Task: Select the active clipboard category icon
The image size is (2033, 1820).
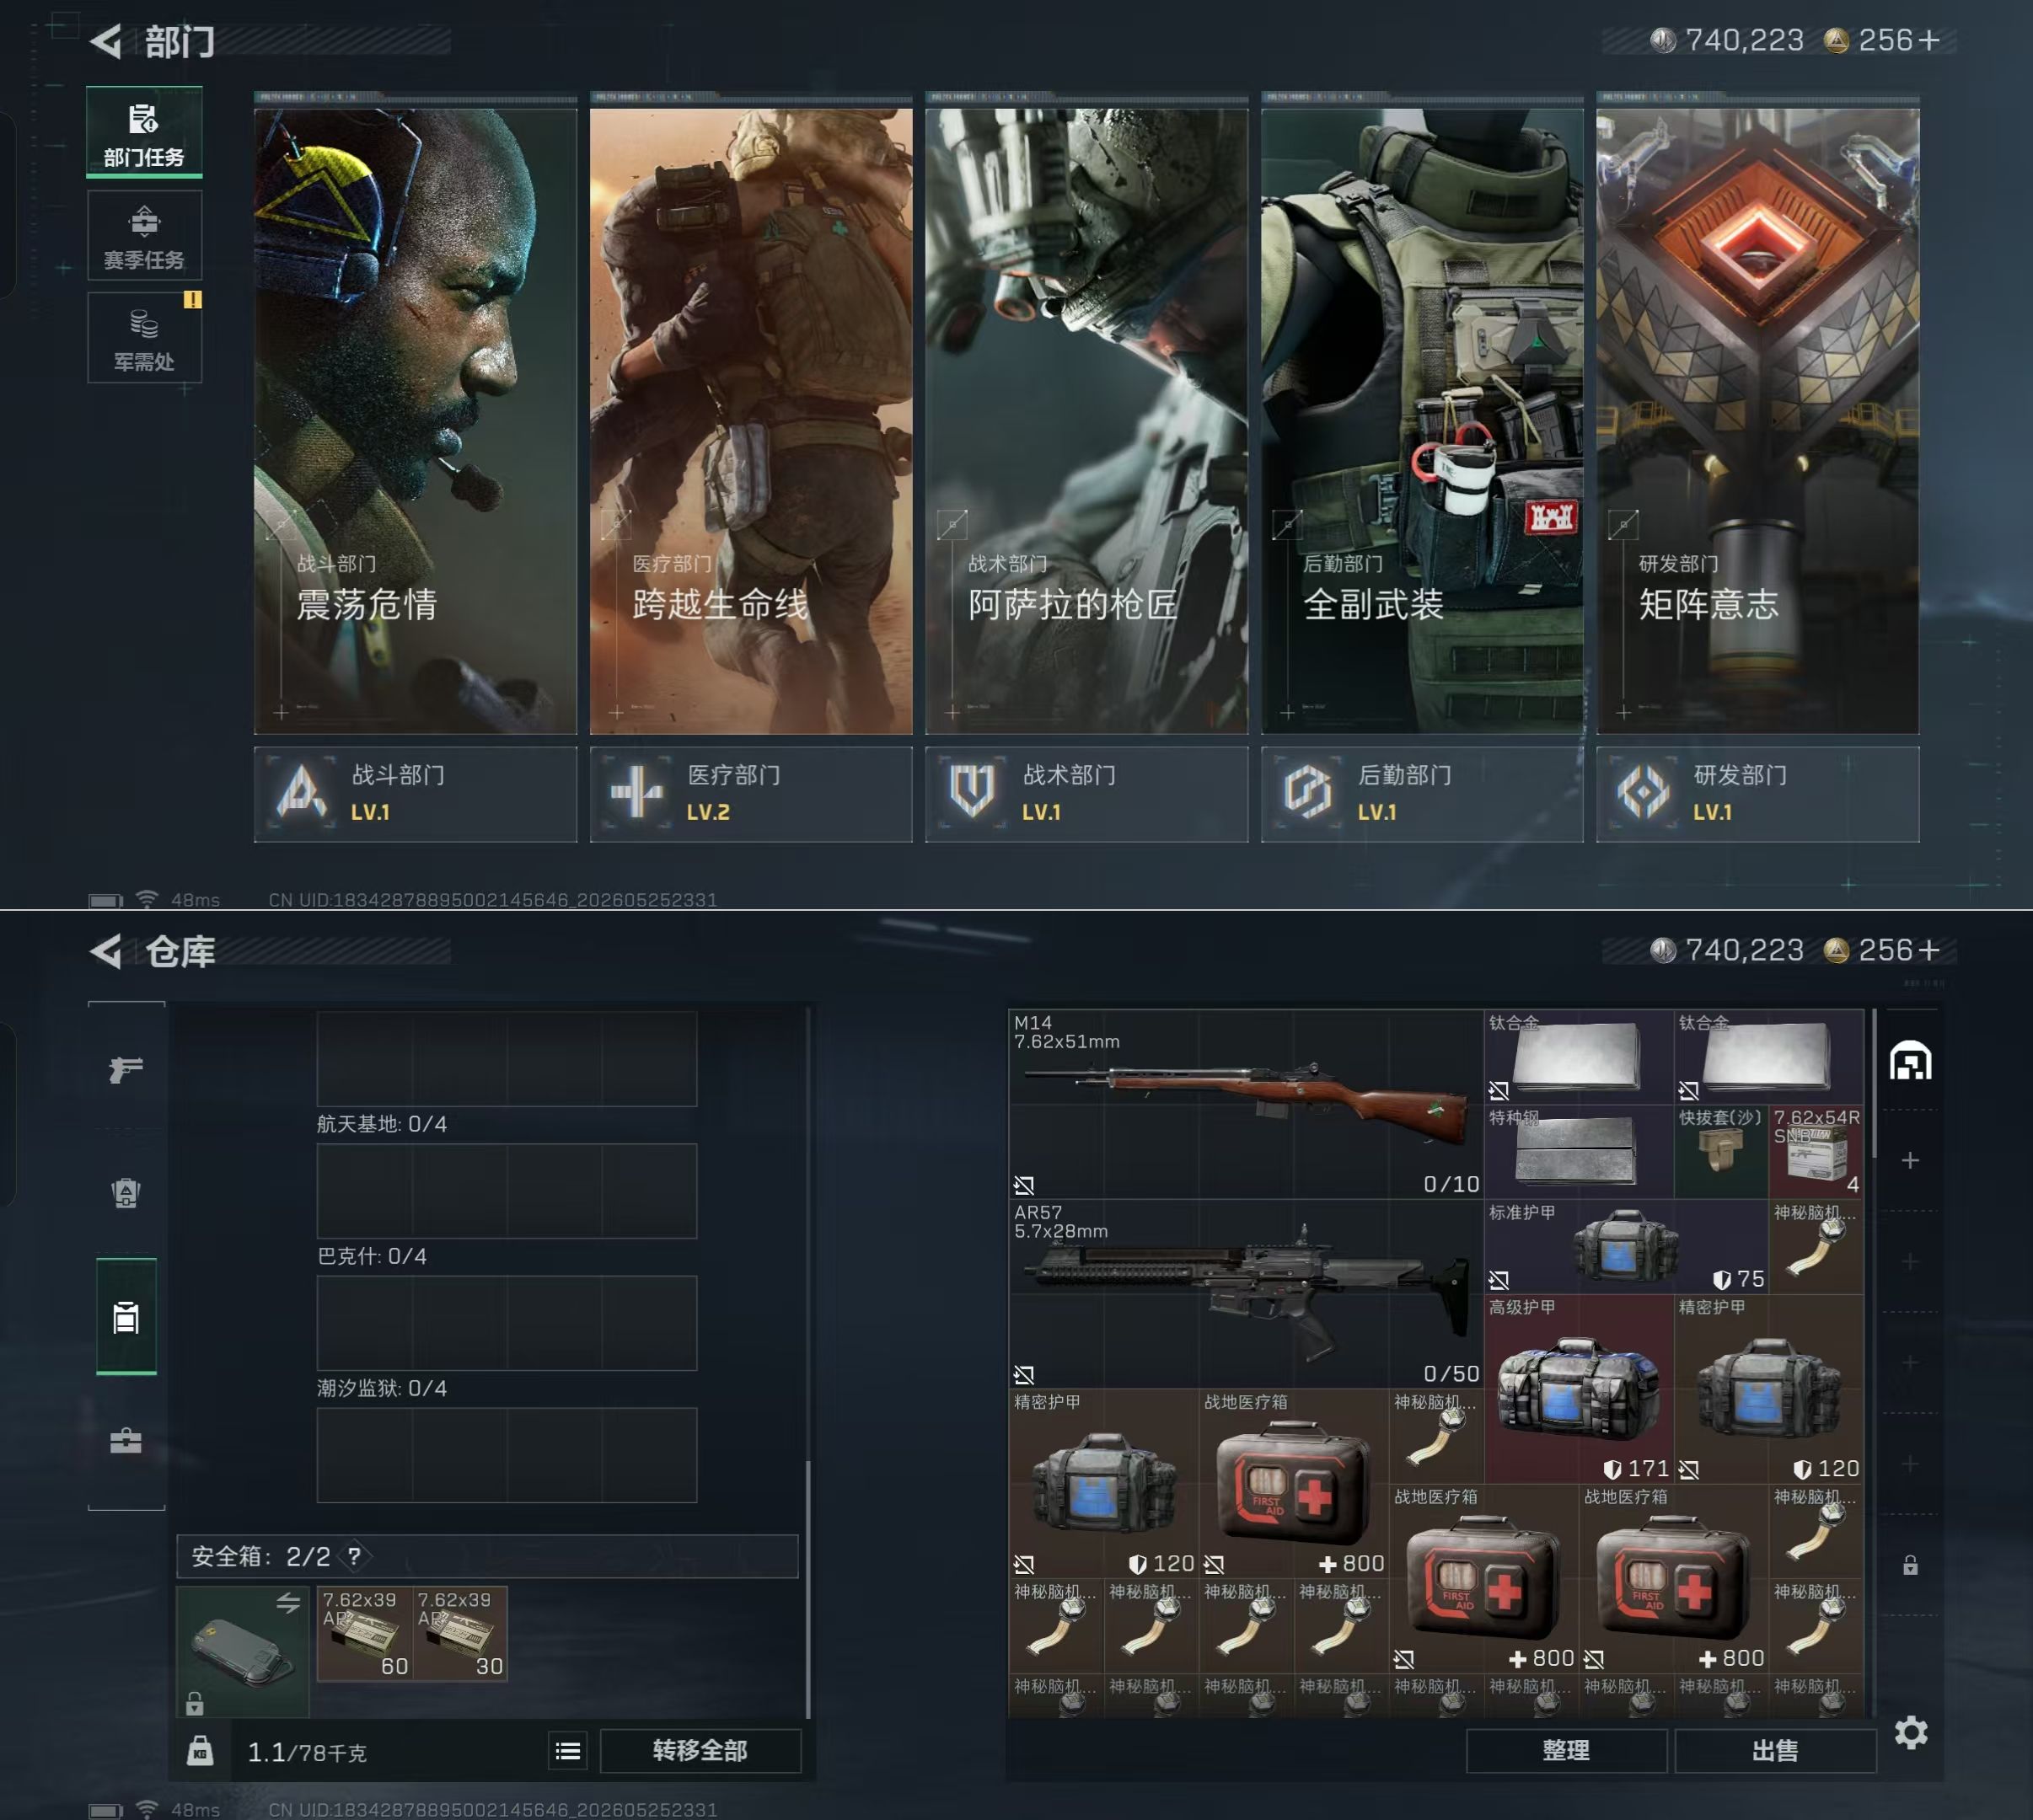Action: point(126,1317)
